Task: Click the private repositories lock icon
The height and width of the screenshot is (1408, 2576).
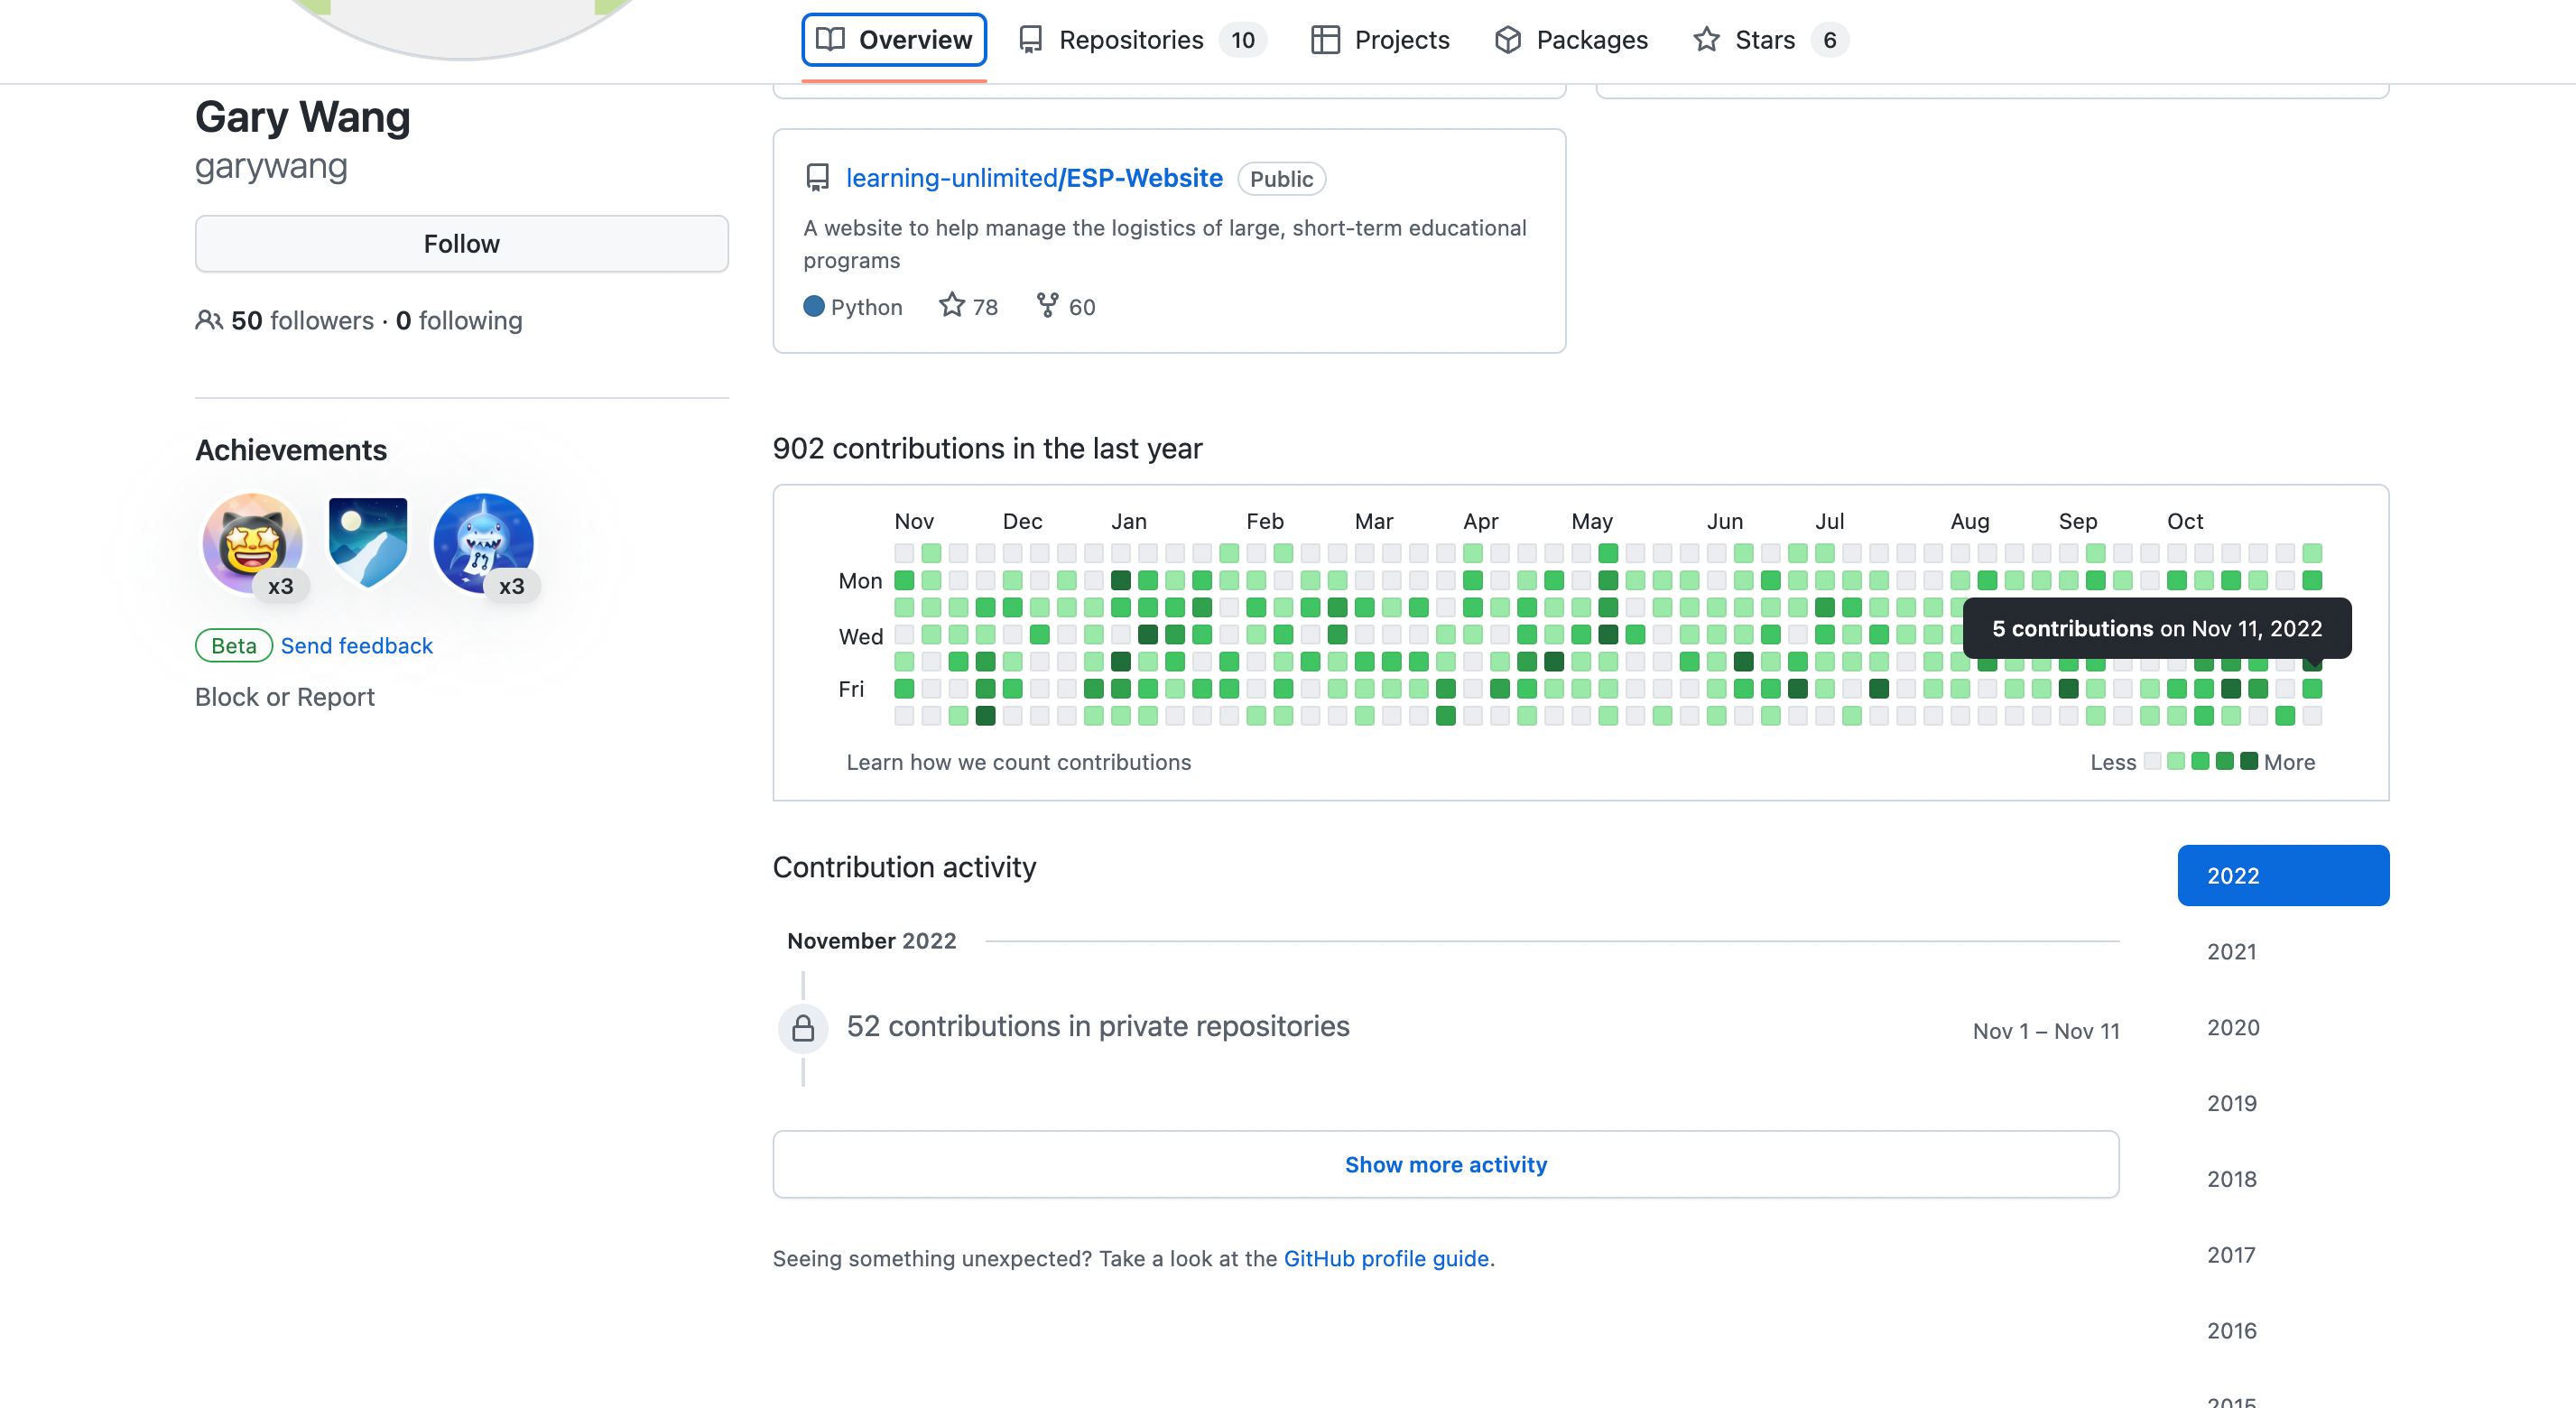Action: coord(803,1029)
